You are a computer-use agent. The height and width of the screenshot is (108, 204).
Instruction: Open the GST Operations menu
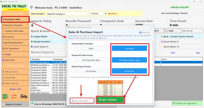(15, 49)
